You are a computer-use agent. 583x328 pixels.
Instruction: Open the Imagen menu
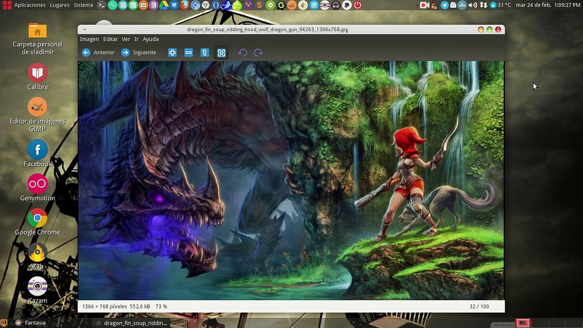(89, 39)
